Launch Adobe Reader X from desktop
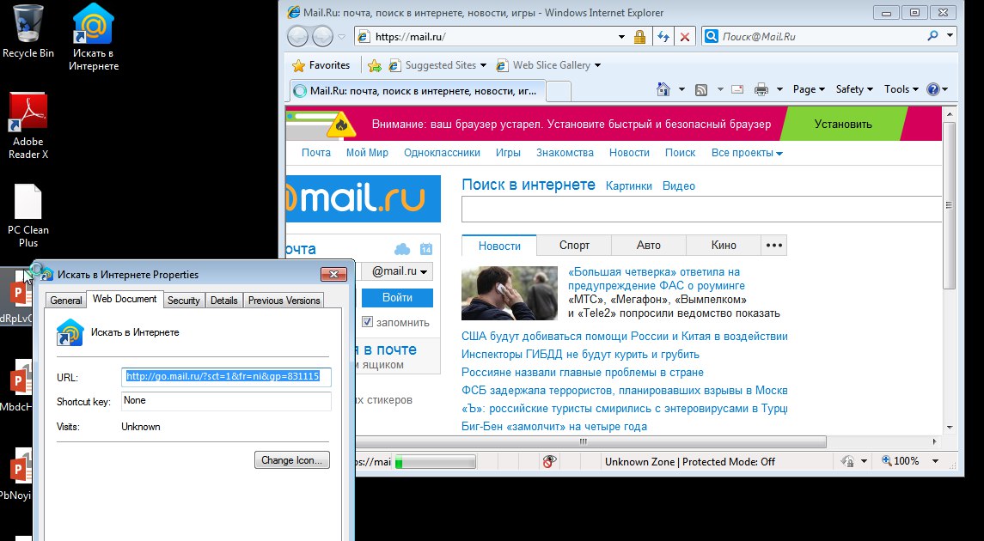The width and height of the screenshot is (984, 541). click(x=28, y=125)
